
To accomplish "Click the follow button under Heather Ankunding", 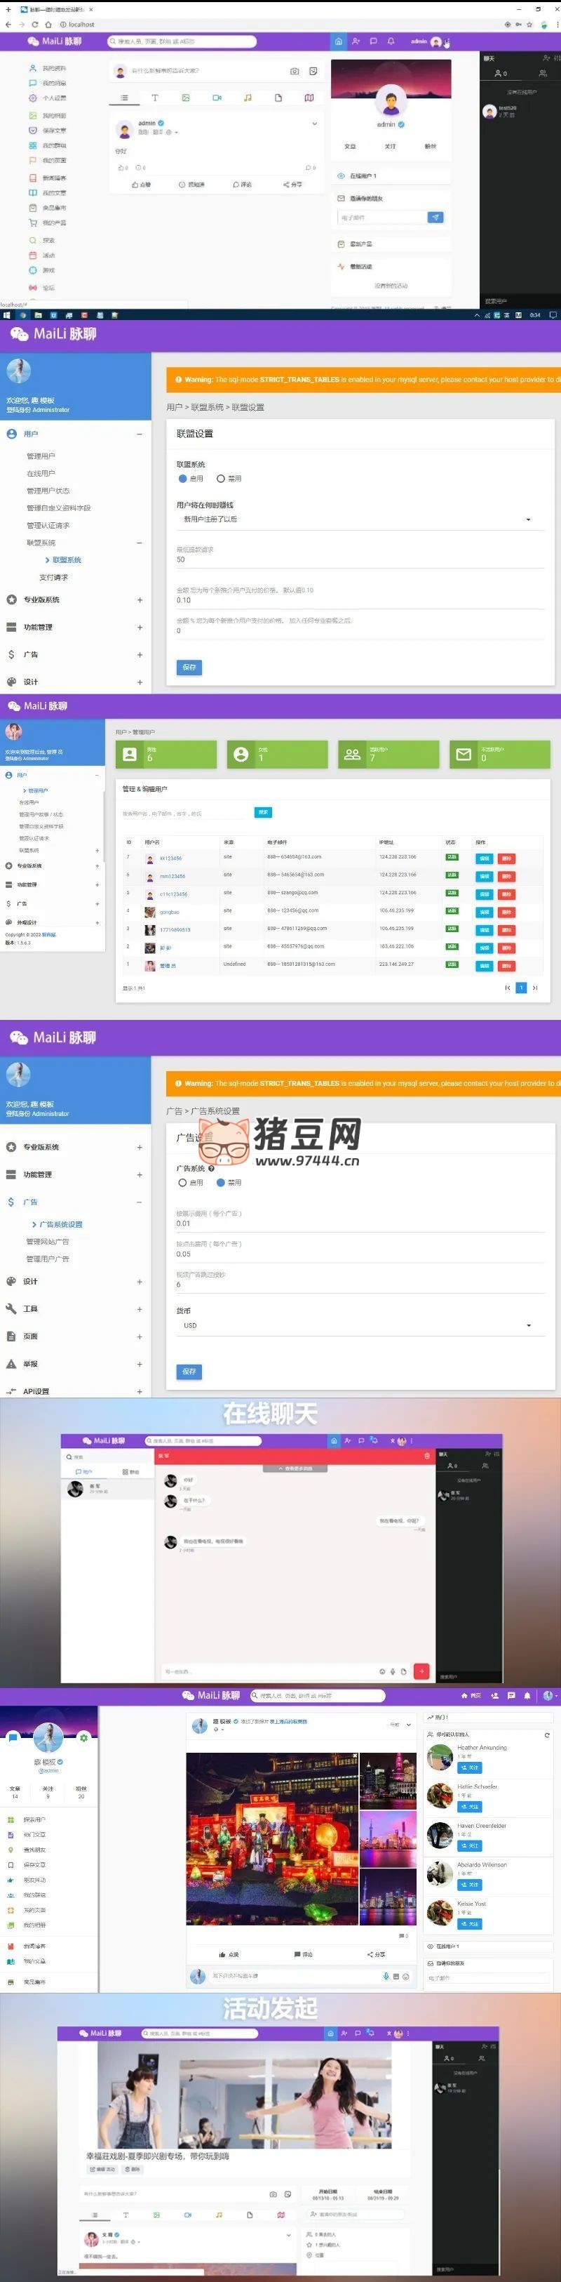I will tap(469, 1767).
